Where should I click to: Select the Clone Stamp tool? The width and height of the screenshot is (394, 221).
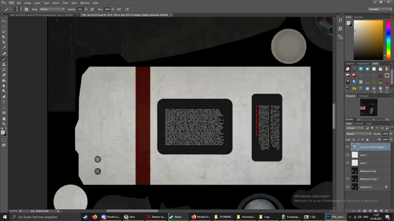pyautogui.click(x=4, y=64)
